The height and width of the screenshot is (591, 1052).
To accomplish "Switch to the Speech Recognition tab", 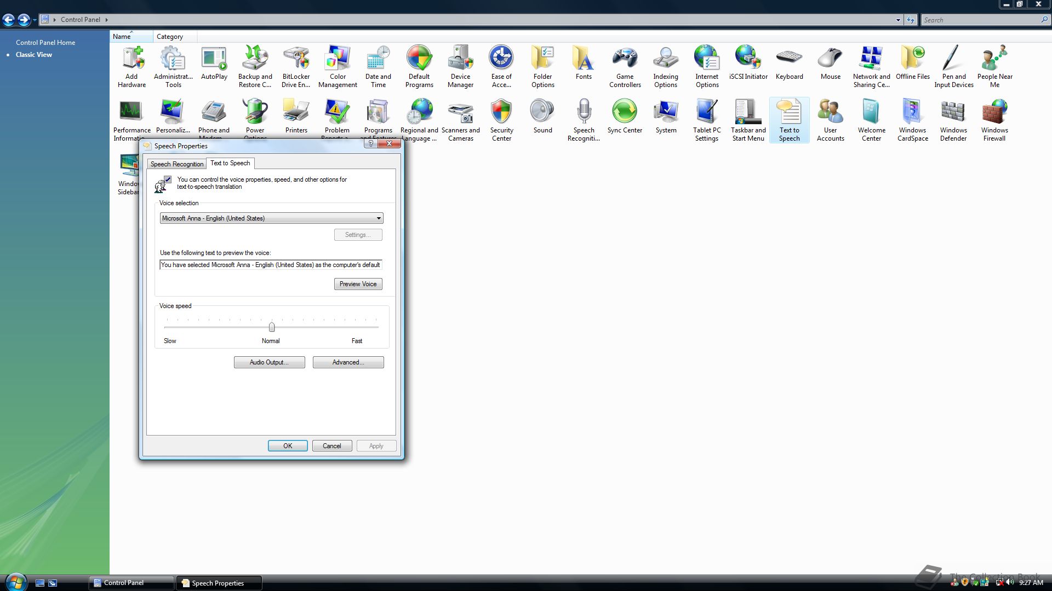I will point(176,164).
